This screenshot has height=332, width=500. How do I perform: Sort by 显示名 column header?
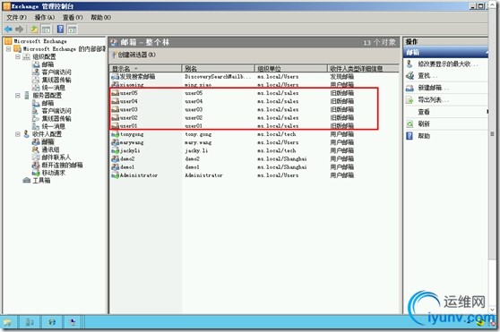pyautogui.click(x=146, y=68)
